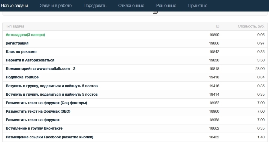Viewport: 269px width, 142px height.
Task: Click the Тип задачи column header
Action: [15, 26]
